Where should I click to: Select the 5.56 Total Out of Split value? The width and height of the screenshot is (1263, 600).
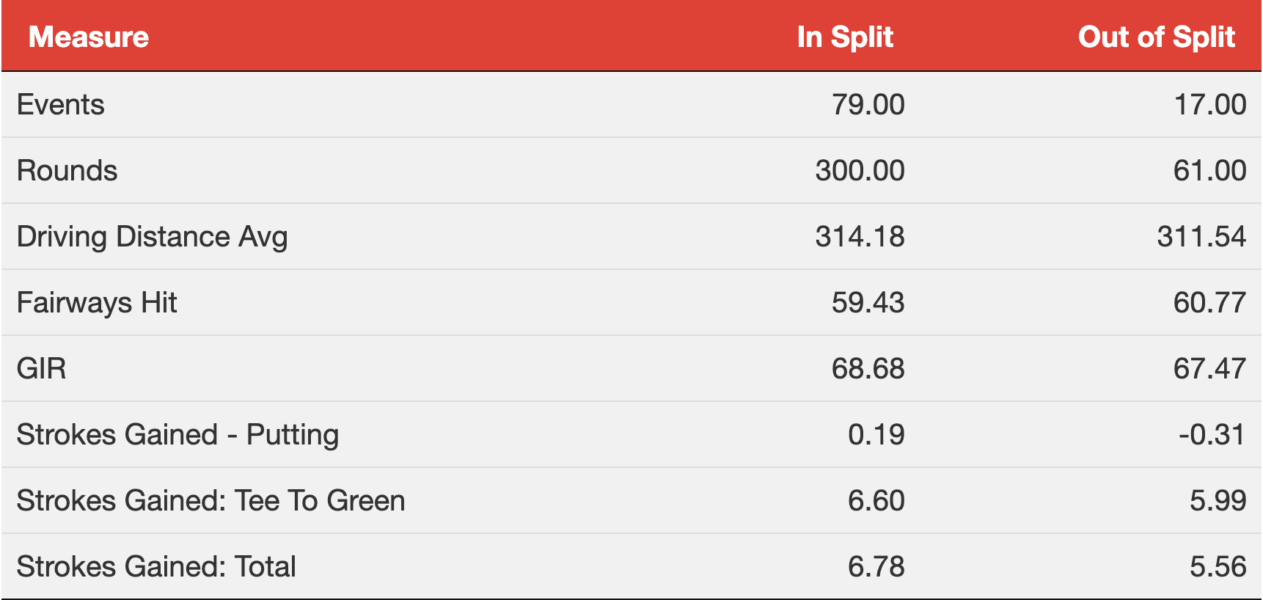(x=1218, y=567)
